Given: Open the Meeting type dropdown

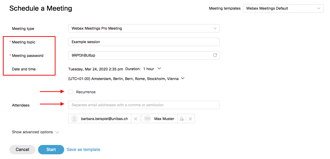Looking at the screenshot, I should pos(144,28).
